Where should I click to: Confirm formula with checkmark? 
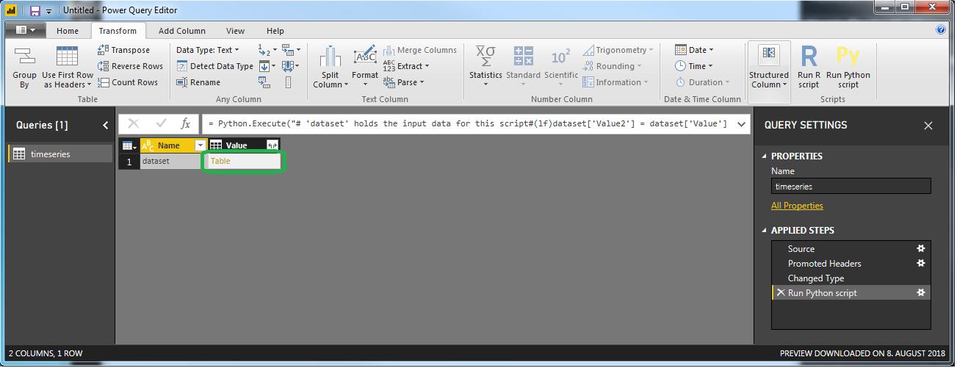[162, 123]
